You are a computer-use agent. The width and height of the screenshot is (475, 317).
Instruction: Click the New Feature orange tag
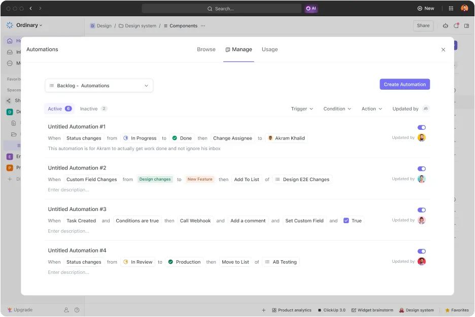[x=200, y=180]
